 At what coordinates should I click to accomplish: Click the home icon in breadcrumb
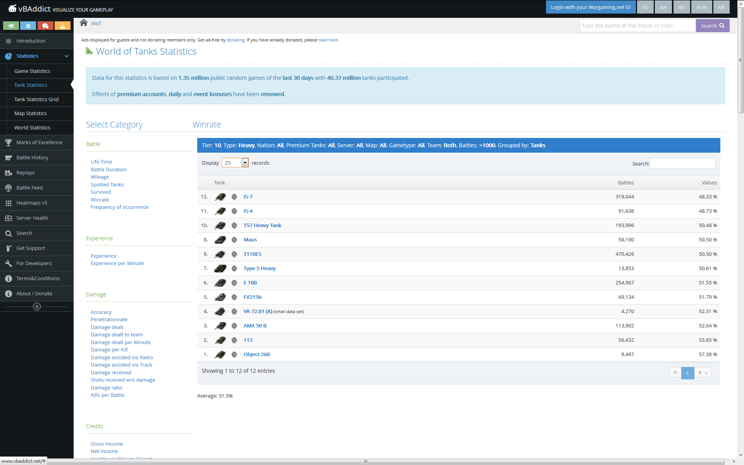pos(84,23)
